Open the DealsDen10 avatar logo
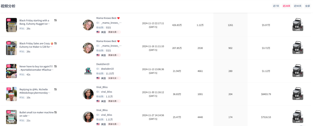Image resolution: width=313 pixels, height=126 pixels. point(88,71)
